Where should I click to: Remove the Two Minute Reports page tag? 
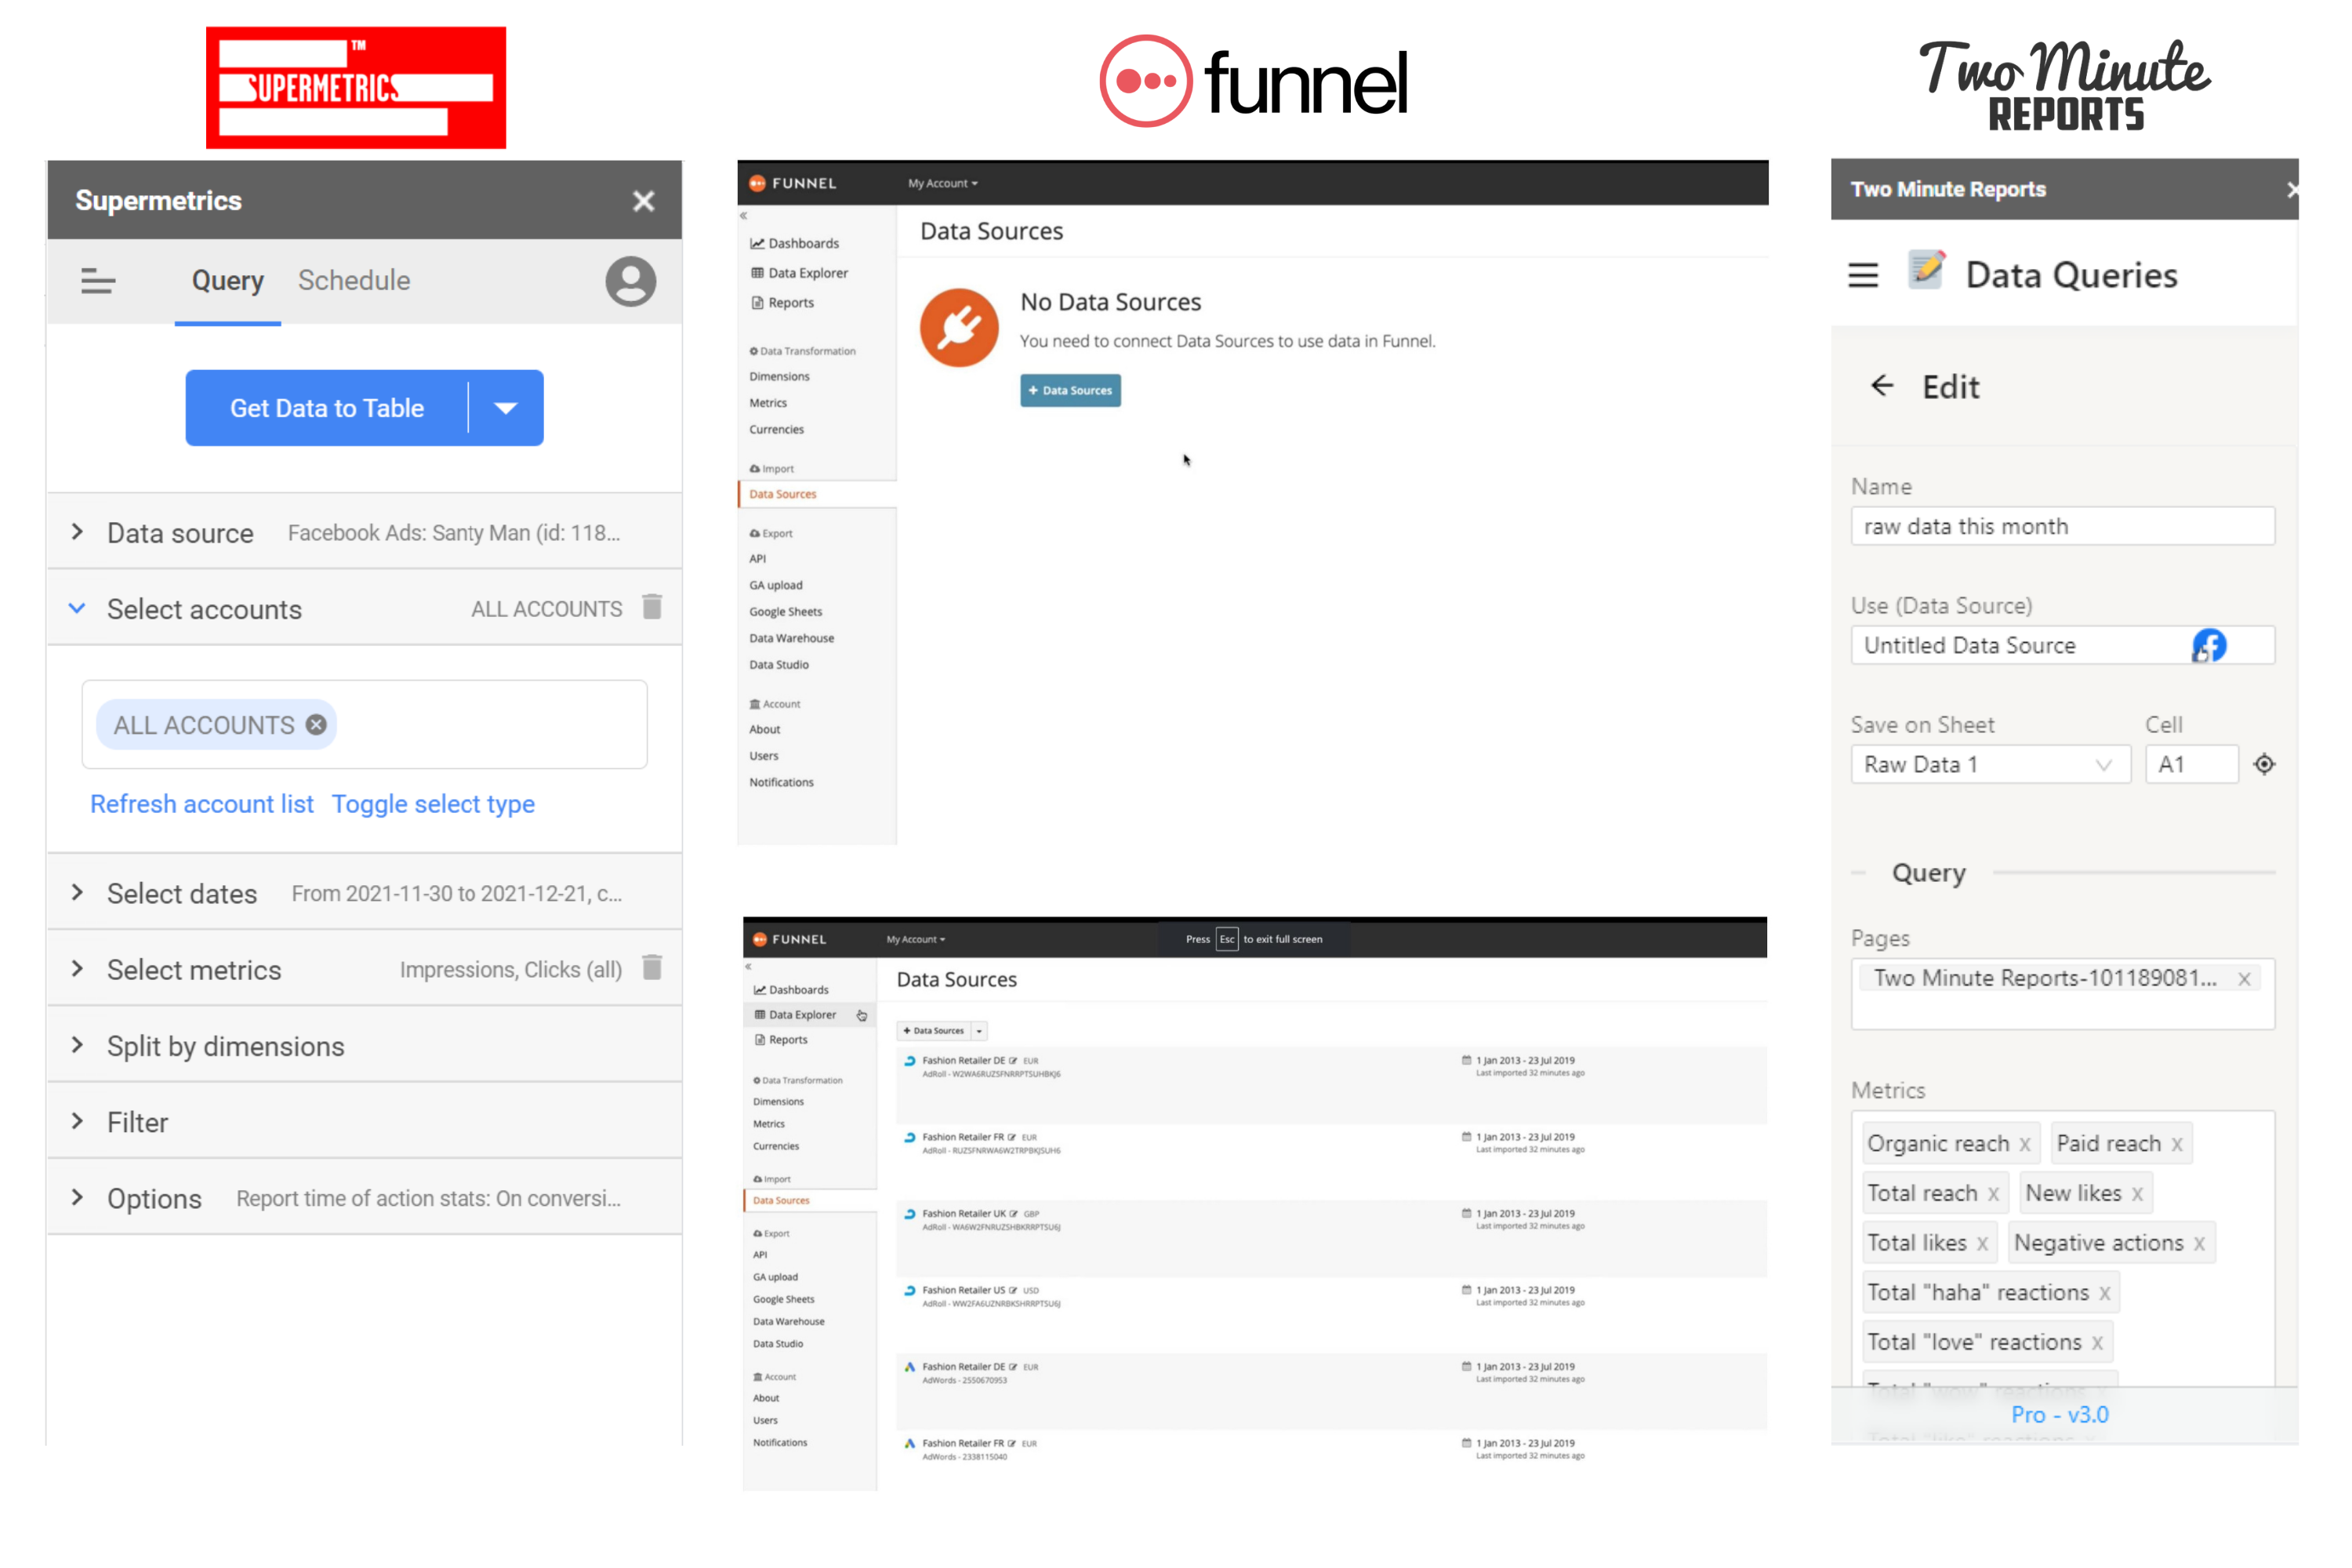2244,980
